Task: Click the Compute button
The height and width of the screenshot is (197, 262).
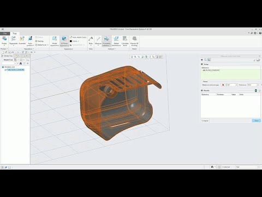Action: click(x=205, y=121)
